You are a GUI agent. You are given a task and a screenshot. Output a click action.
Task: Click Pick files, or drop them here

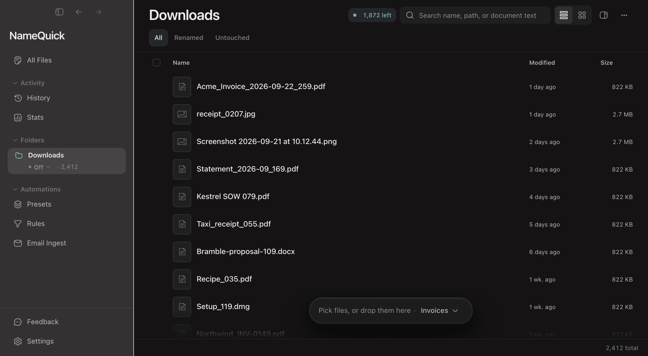click(x=364, y=311)
